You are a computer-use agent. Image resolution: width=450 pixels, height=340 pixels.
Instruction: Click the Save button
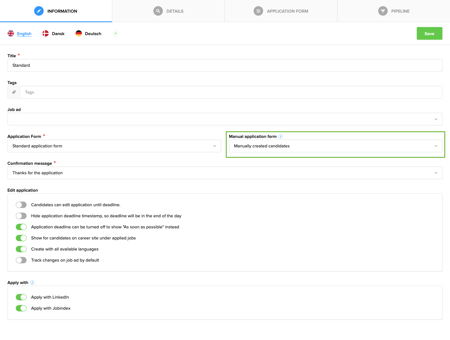429,33
